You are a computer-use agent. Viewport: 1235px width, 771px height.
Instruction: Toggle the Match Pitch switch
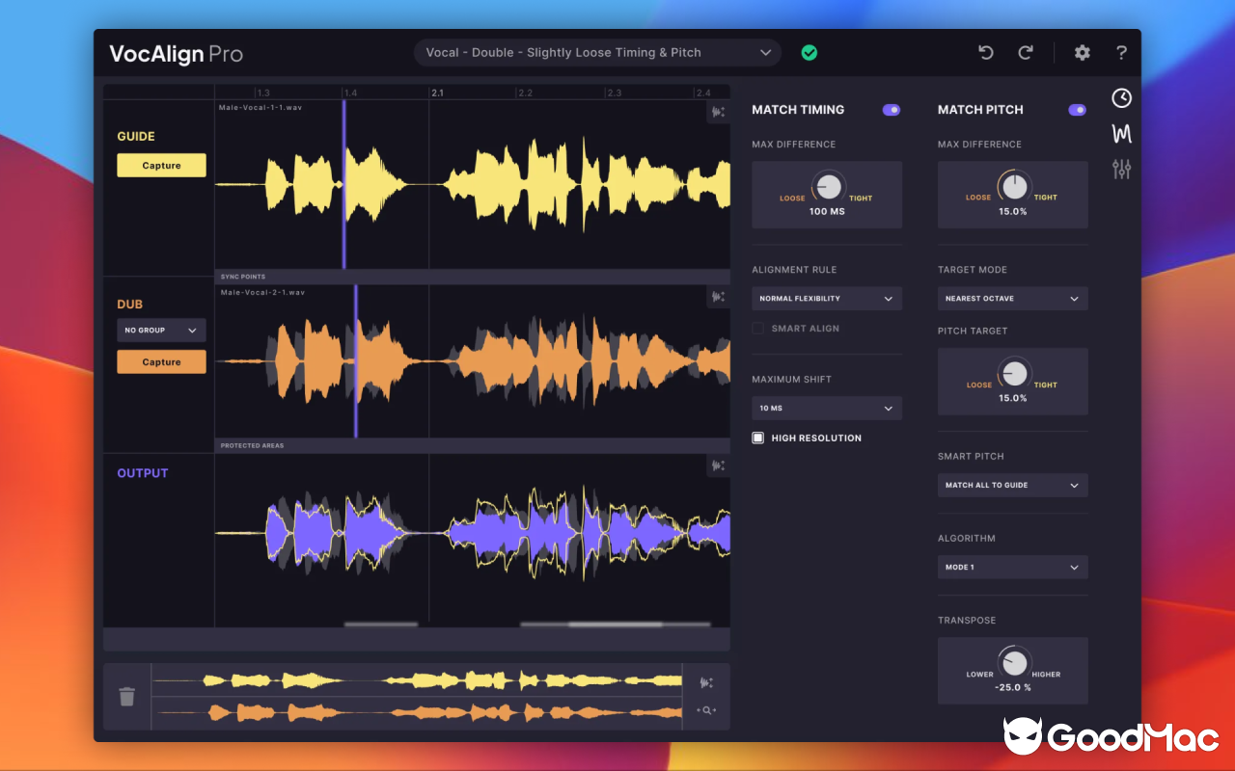point(1077,110)
